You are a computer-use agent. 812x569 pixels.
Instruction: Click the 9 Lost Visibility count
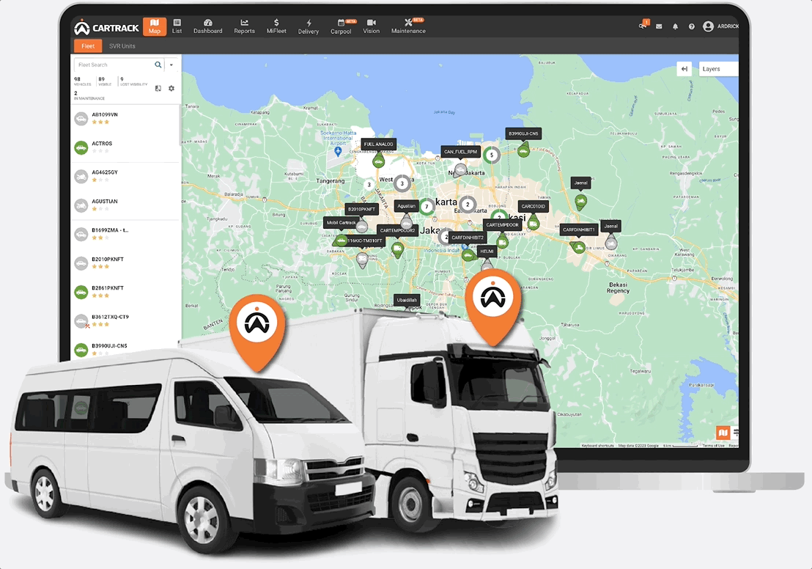[133, 81]
